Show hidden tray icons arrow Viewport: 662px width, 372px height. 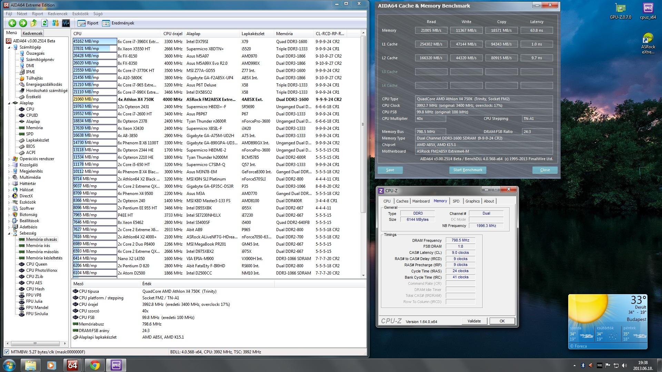(574, 365)
